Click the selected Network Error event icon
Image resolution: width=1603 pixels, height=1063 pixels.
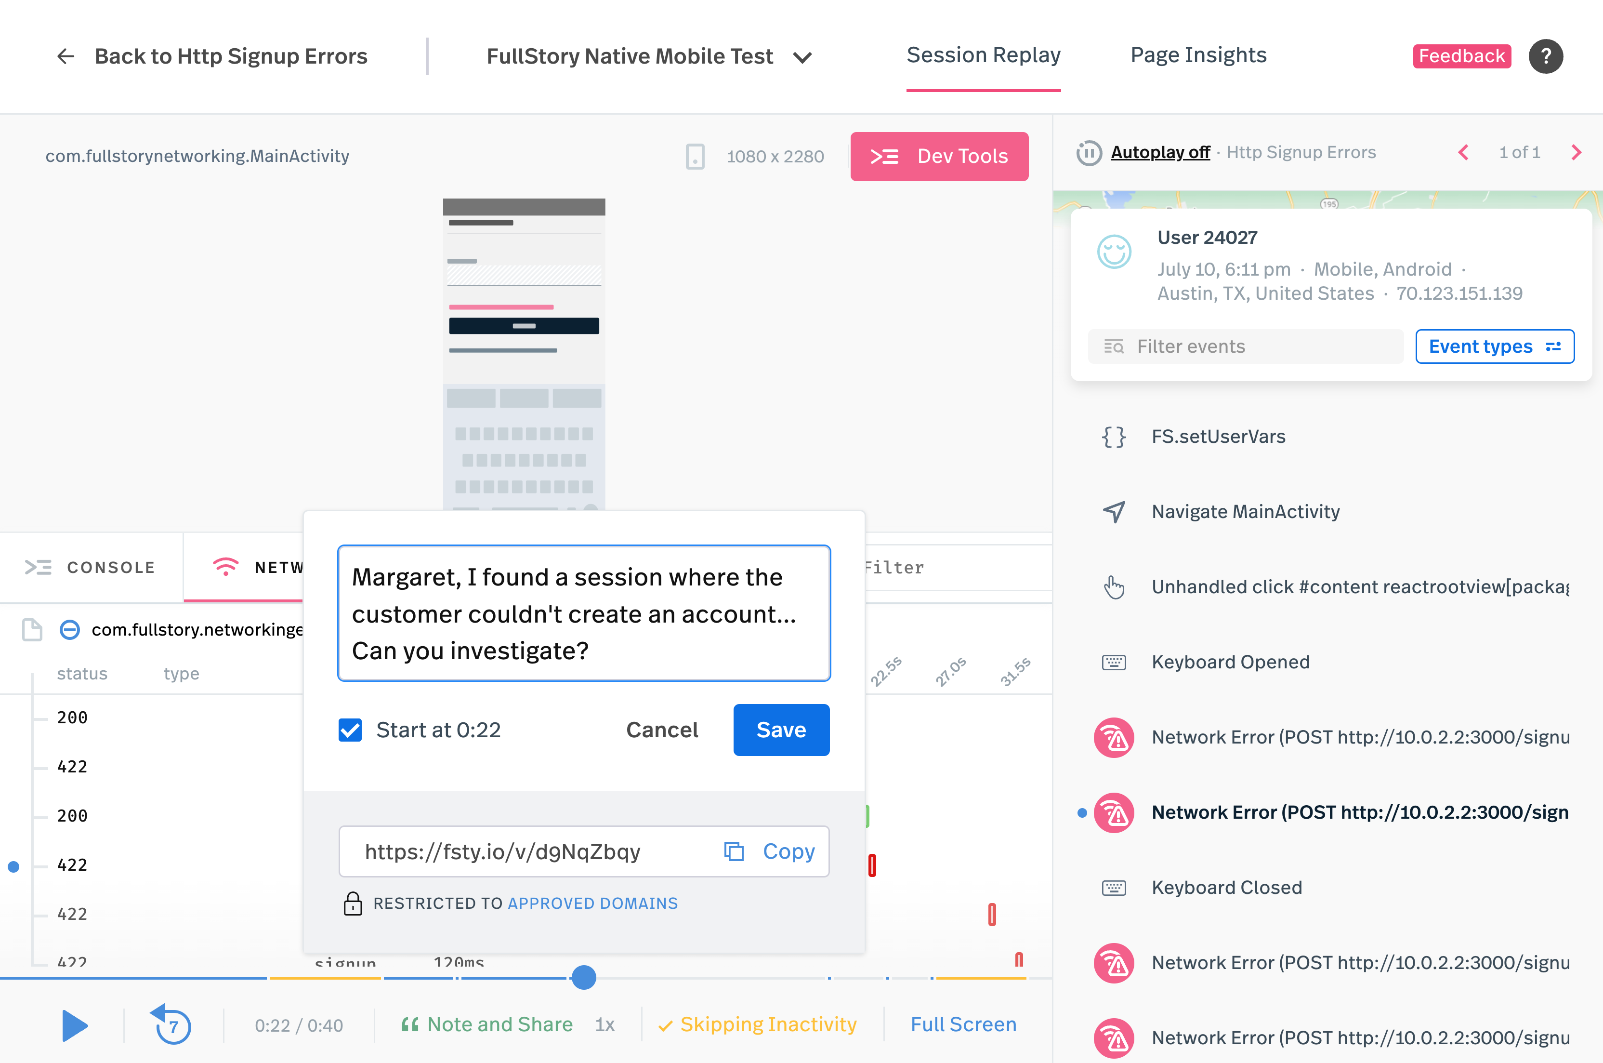click(1114, 812)
